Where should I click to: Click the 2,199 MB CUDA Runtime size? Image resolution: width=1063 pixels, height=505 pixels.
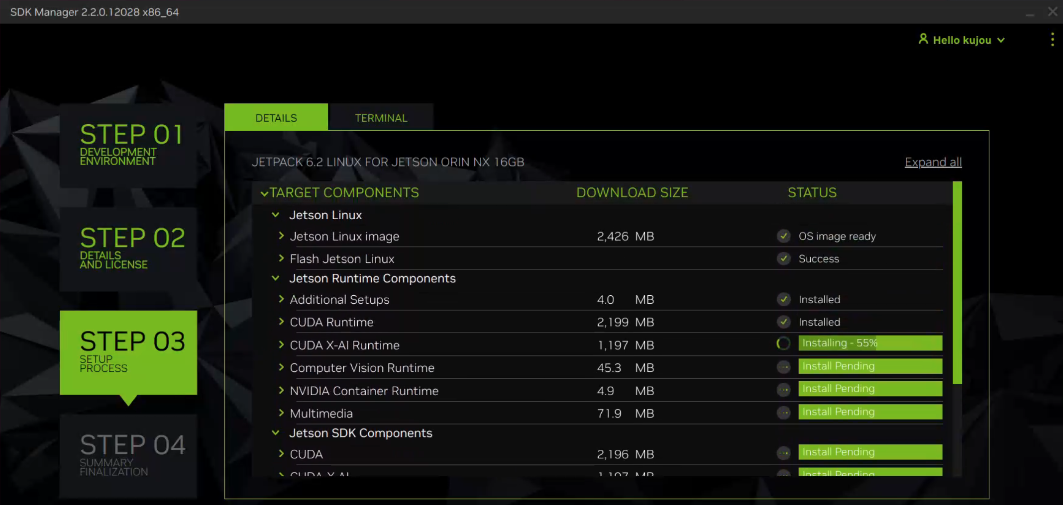626,322
